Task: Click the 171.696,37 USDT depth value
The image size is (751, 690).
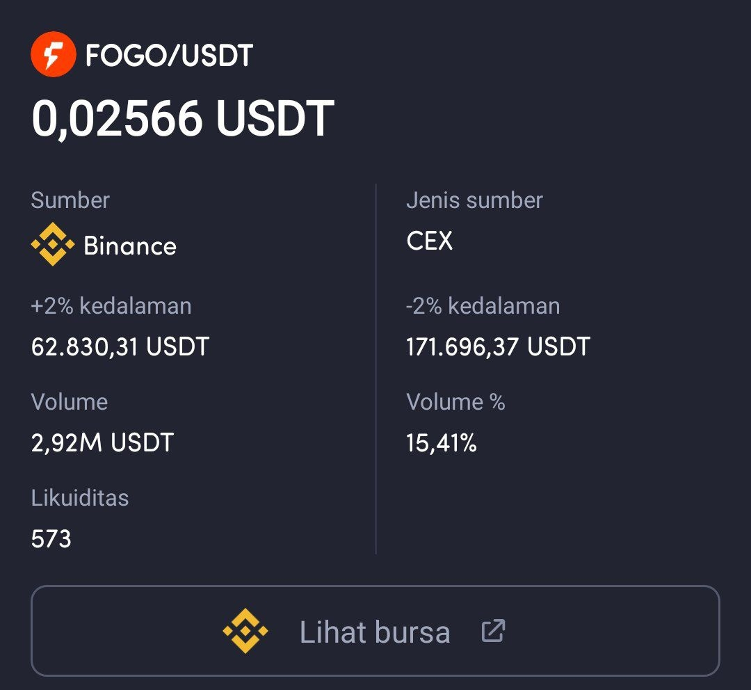Action: pos(498,346)
